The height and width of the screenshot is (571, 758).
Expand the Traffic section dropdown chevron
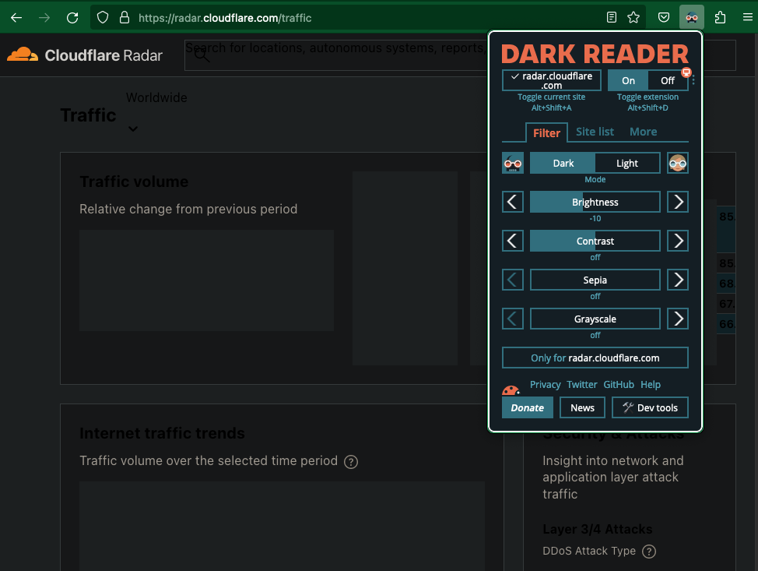point(132,129)
